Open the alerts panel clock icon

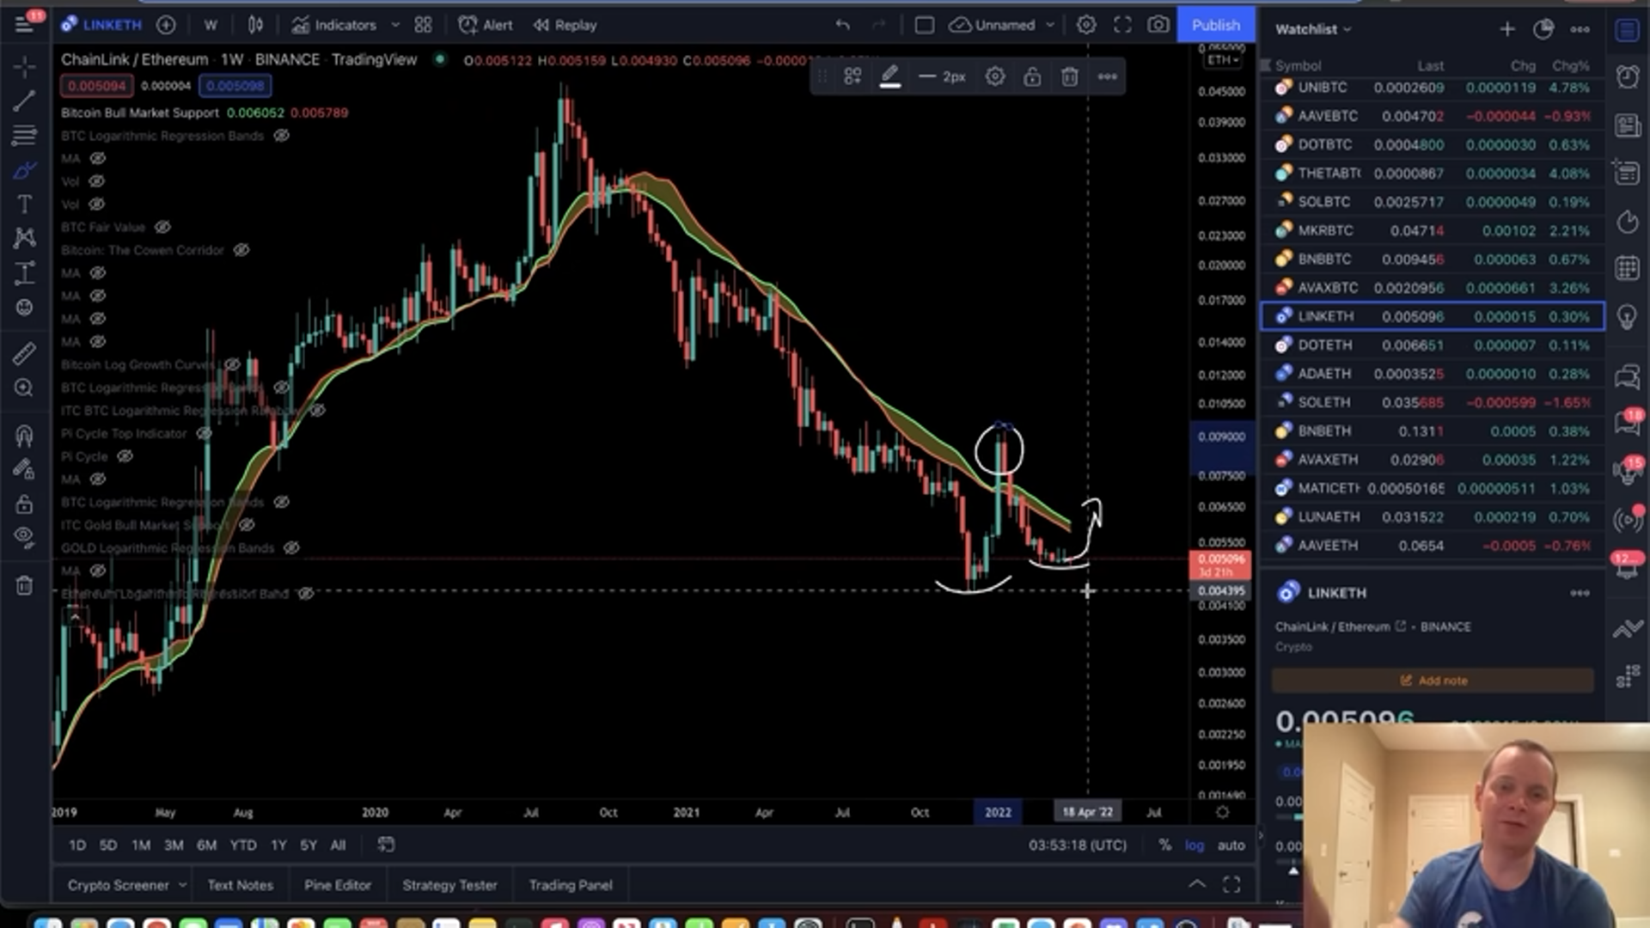1627,76
